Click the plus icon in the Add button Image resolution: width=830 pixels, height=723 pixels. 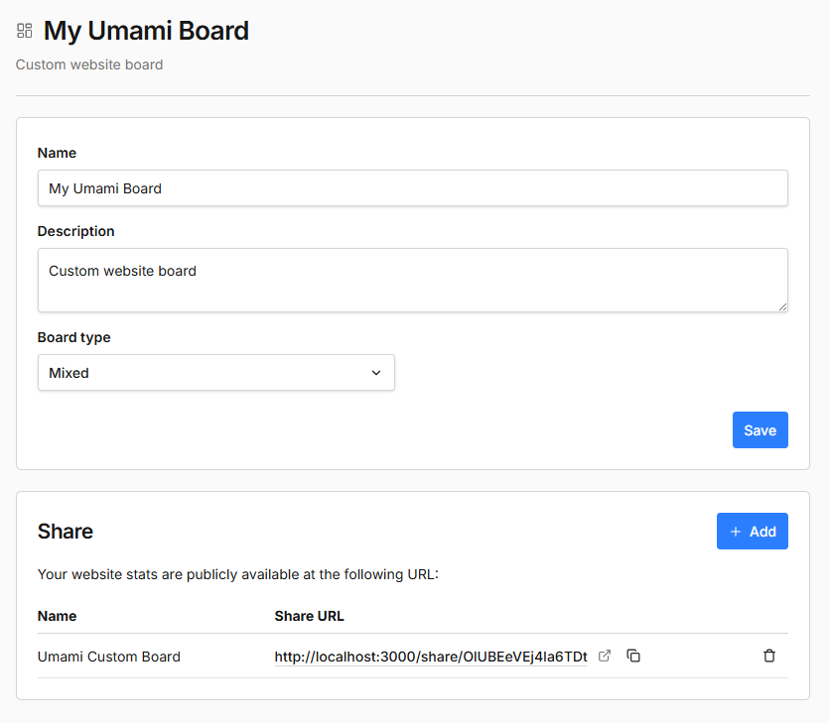(x=736, y=532)
